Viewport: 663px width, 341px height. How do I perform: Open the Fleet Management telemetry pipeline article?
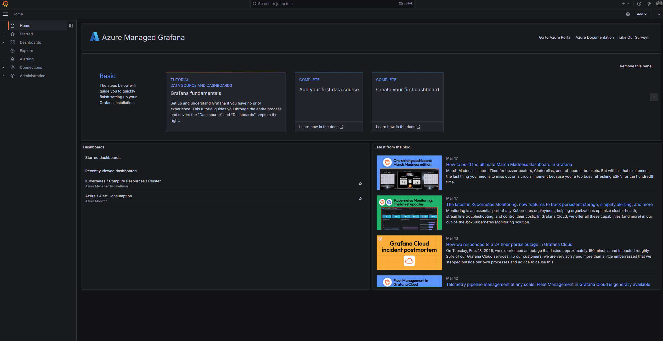[548, 284]
